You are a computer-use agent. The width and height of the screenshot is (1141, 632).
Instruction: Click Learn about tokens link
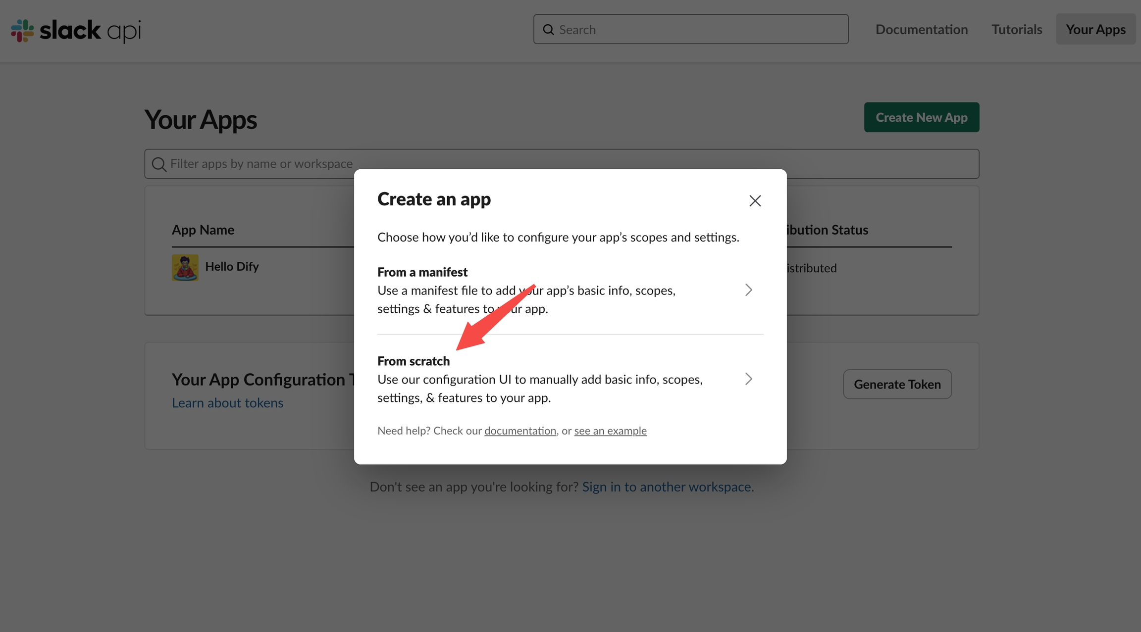point(227,403)
